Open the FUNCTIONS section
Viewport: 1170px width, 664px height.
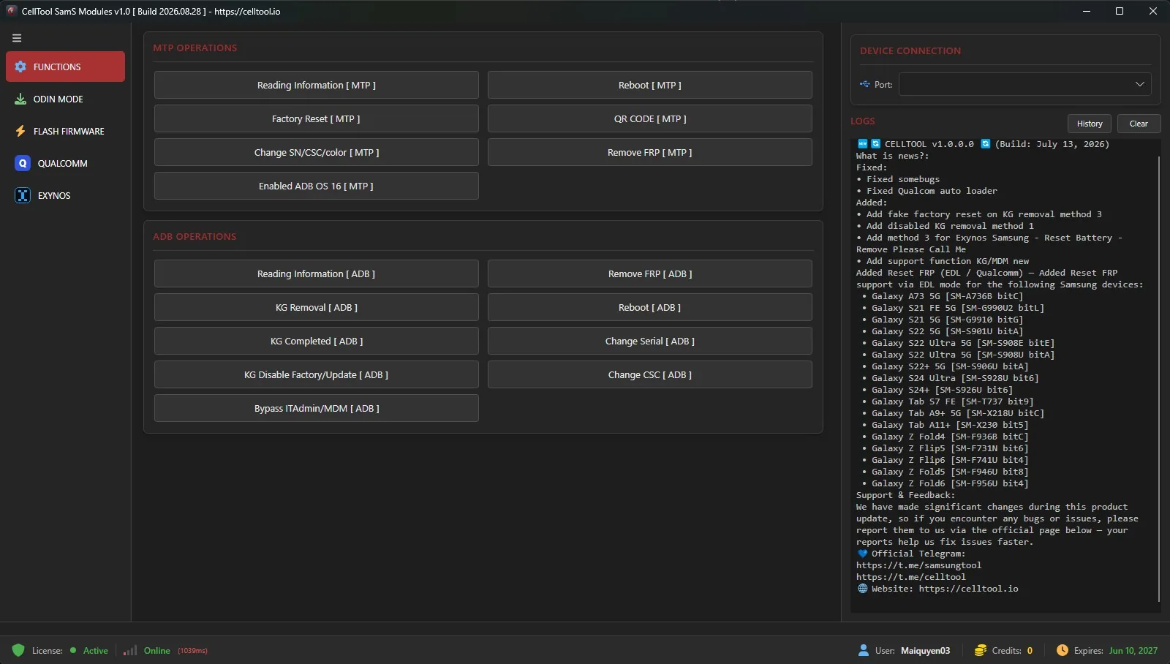tap(65, 67)
